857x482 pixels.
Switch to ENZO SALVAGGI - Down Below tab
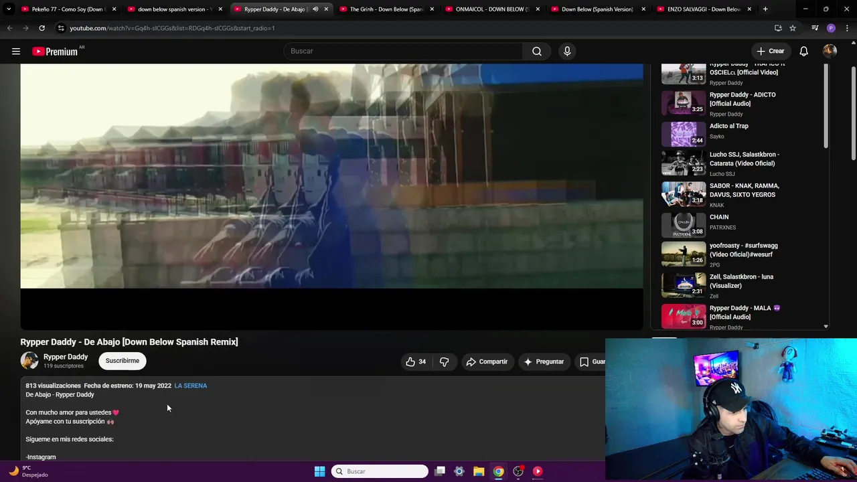pos(703,9)
